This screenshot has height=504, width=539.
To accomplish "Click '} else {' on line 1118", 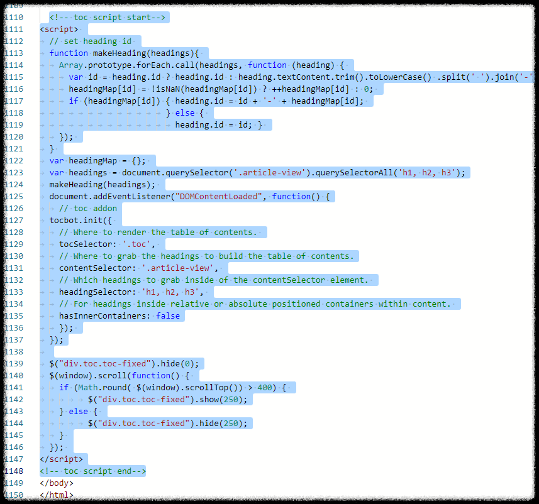I will click(185, 113).
